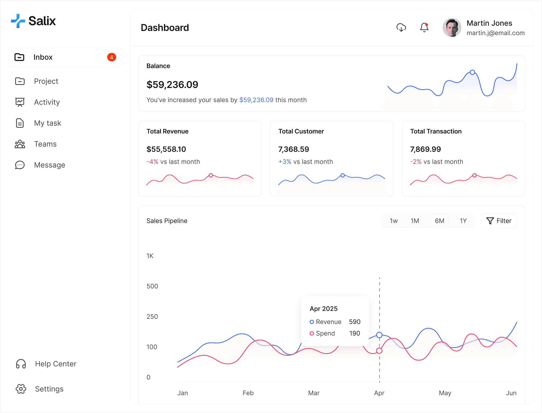The image size is (542, 413).
Task: Select the 1Y time range
Action: (463, 221)
